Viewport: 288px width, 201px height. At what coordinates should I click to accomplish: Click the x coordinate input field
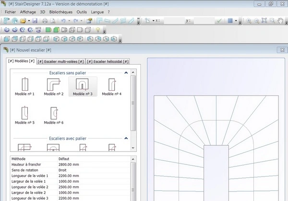173,21
